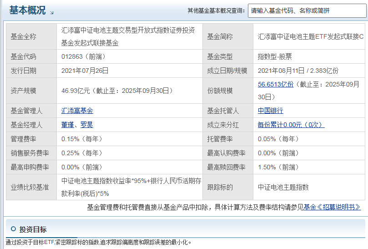Select management fee 0.15%（每年）
This screenshot has height=249, width=368.
pyautogui.click(x=82, y=139)
